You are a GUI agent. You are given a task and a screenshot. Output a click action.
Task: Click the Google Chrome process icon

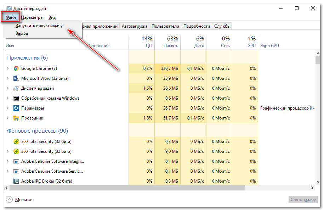tap(16, 68)
